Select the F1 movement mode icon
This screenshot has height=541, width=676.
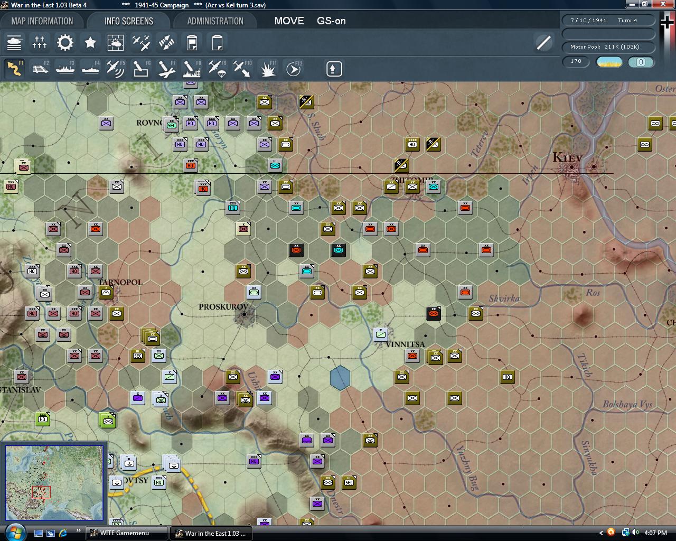pos(14,69)
